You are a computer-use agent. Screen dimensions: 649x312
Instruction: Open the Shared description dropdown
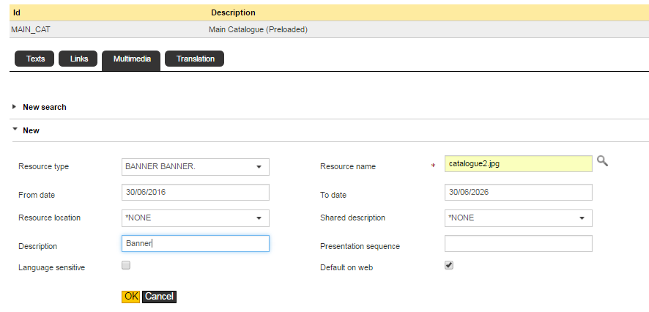click(518, 218)
